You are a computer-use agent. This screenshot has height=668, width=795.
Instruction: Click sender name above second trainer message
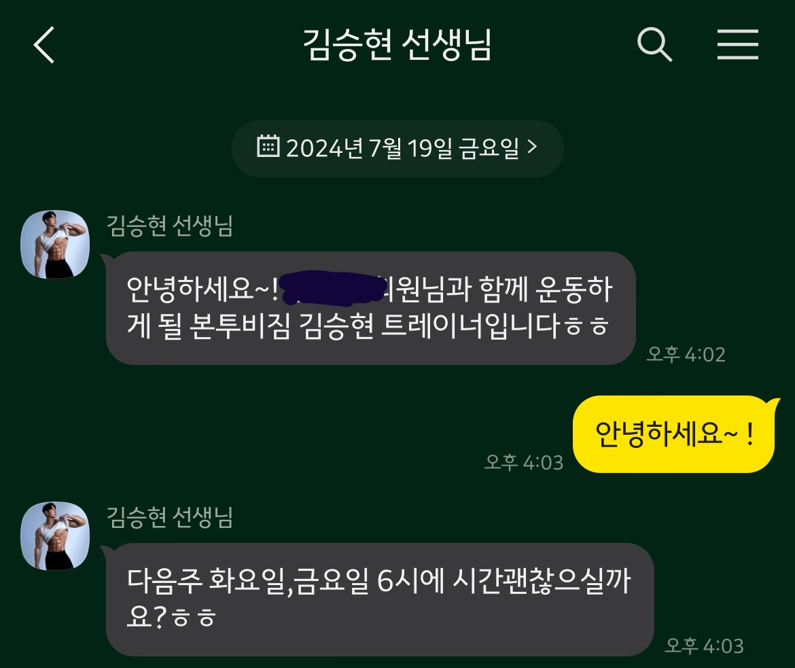[x=169, y=517]
